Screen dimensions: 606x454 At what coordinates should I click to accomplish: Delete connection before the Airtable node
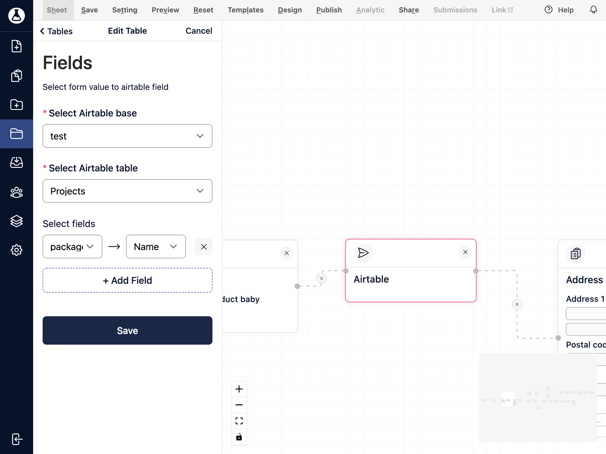click(x=322, y=278)
